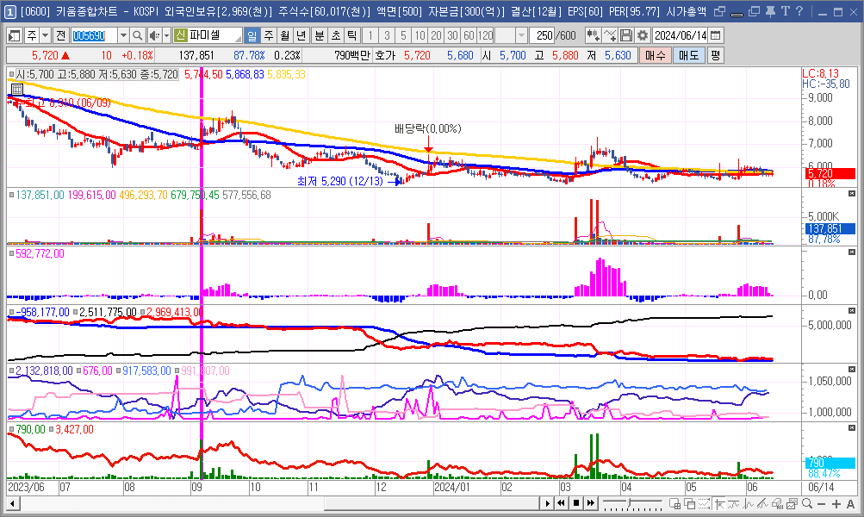864x517 pixels.
Task: Toggle the checkbox next to 137,851.00 volume legend
Action: pos(11,195)
